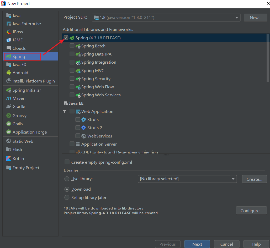The height and width of the screenshot is (248, 270).
Task: Select Spring in the project type list
Action: coord(30,56)
